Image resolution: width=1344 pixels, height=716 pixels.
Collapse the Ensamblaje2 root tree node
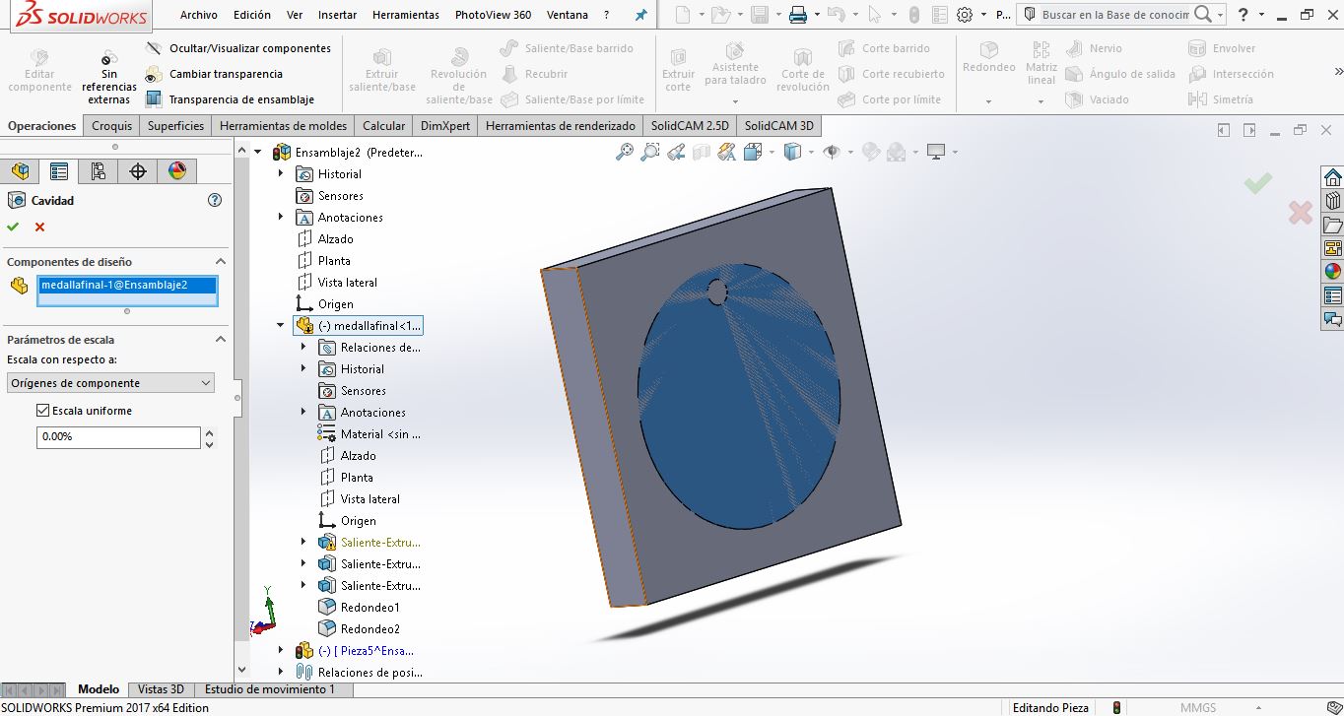point(259,153)
